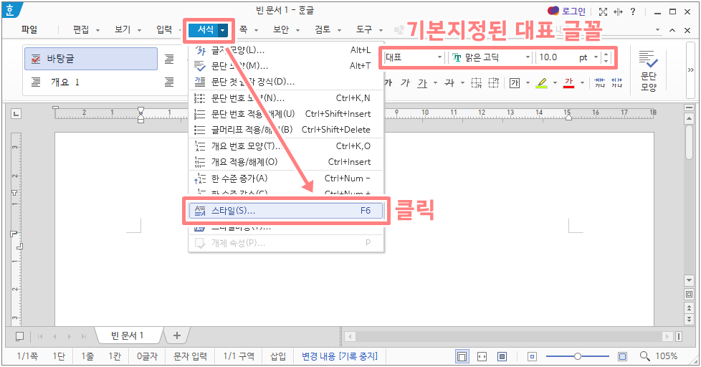701x367 pixels.
Task: Apply strikethrough with the crossed 가 icon
Action: 449,82
